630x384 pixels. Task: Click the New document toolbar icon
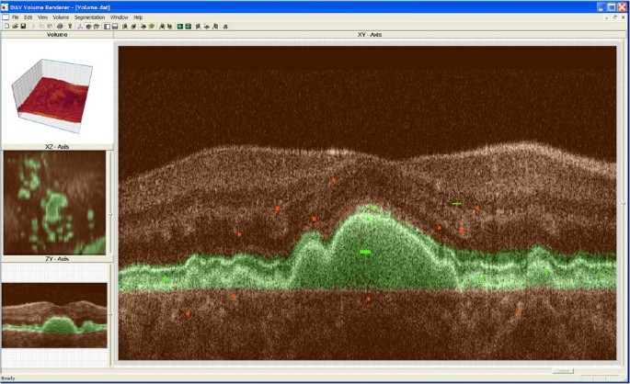pos(6,26)
